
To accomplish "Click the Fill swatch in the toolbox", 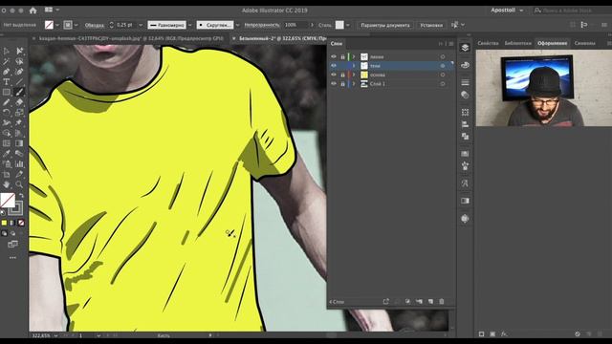I will (x=8, y=201).
